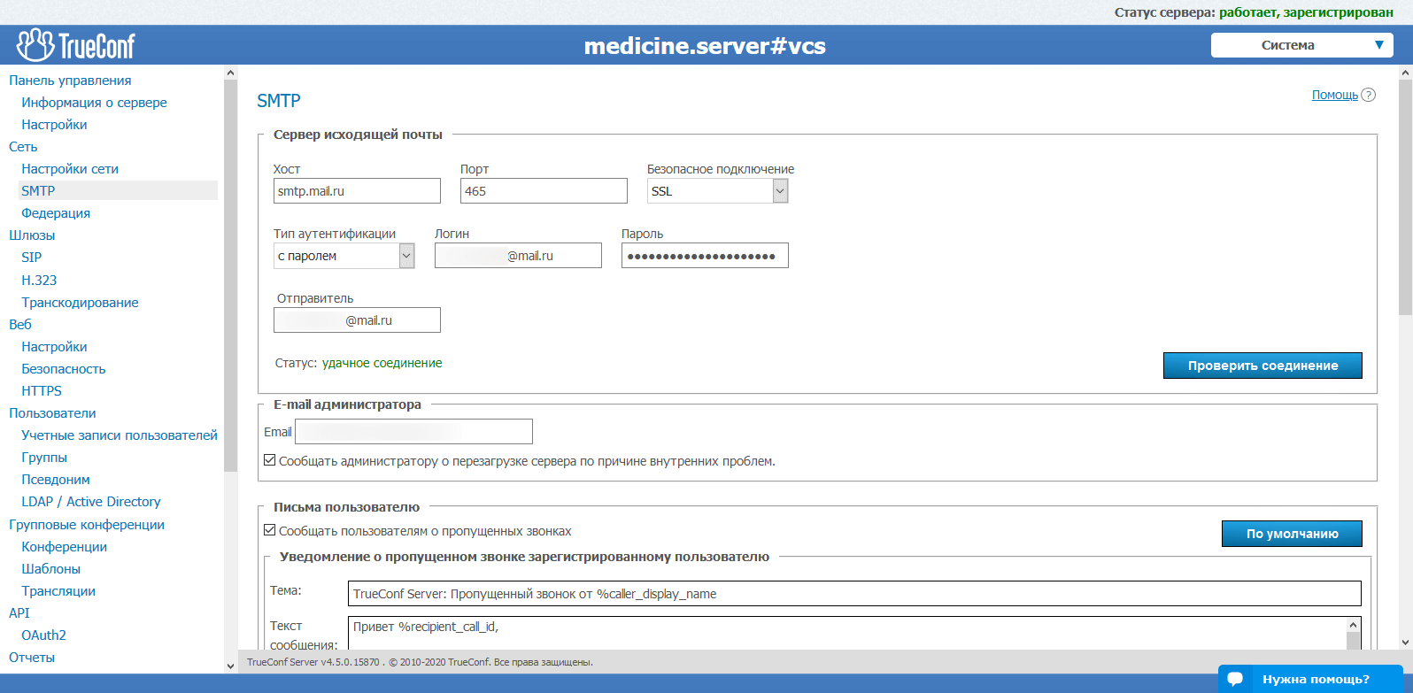Click the chat bubble help icon
The width and height of the screenshot is (1413, 693).
[x=1235, y=679]
